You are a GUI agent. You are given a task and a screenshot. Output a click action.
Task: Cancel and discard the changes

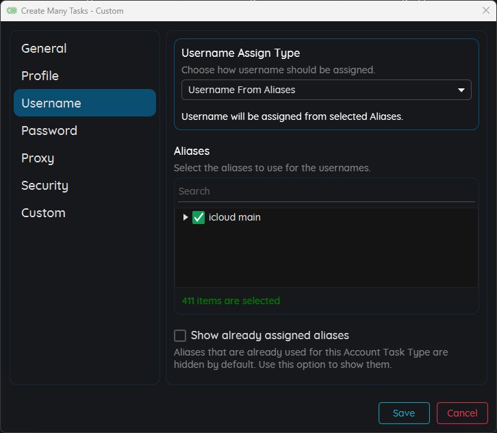point(462,413)
